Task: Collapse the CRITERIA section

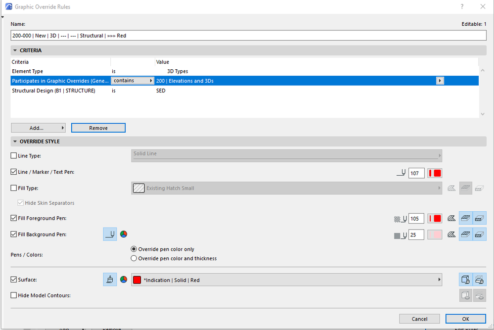Action: [x=15, y=50]
